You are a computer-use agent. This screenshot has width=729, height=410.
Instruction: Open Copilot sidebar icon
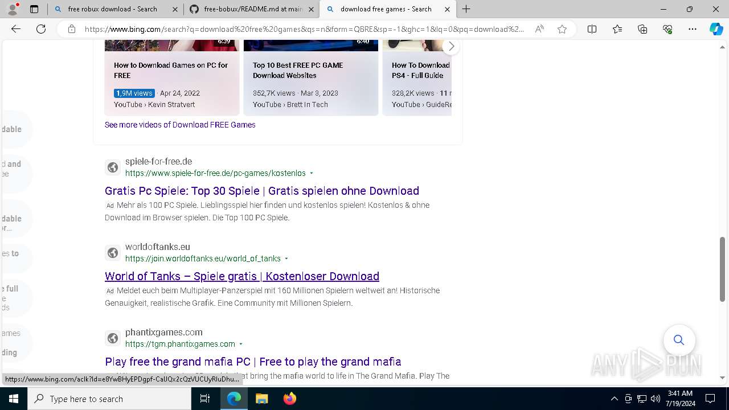716,29
